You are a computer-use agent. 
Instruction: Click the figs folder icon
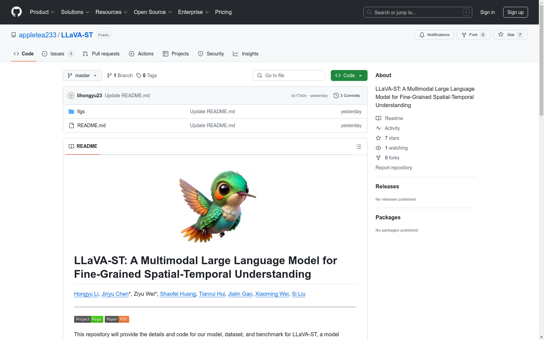click(71, 112)
